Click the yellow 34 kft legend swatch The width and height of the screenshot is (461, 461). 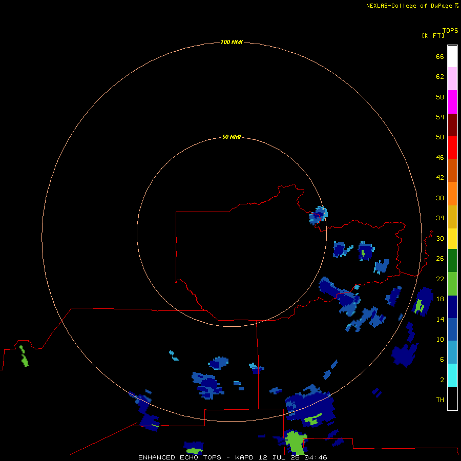[452, 239]
